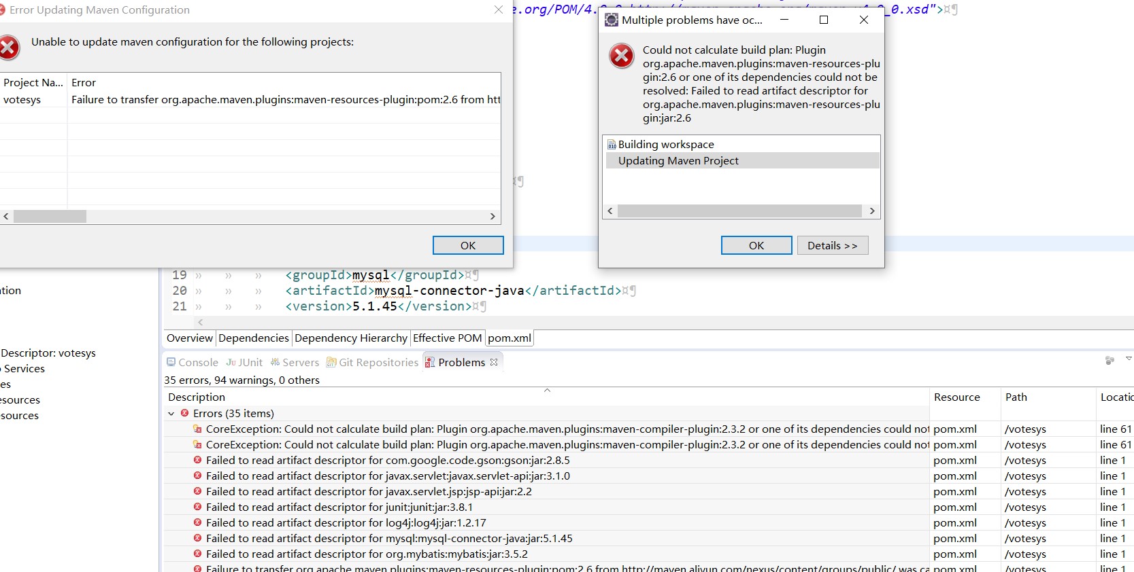1134x572 pixels.
Task: Click the Error column header in dialog
Action: pyautogui.click(x=284, y=82)
